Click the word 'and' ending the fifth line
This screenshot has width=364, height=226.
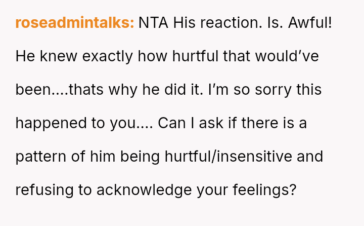(310, 157)
